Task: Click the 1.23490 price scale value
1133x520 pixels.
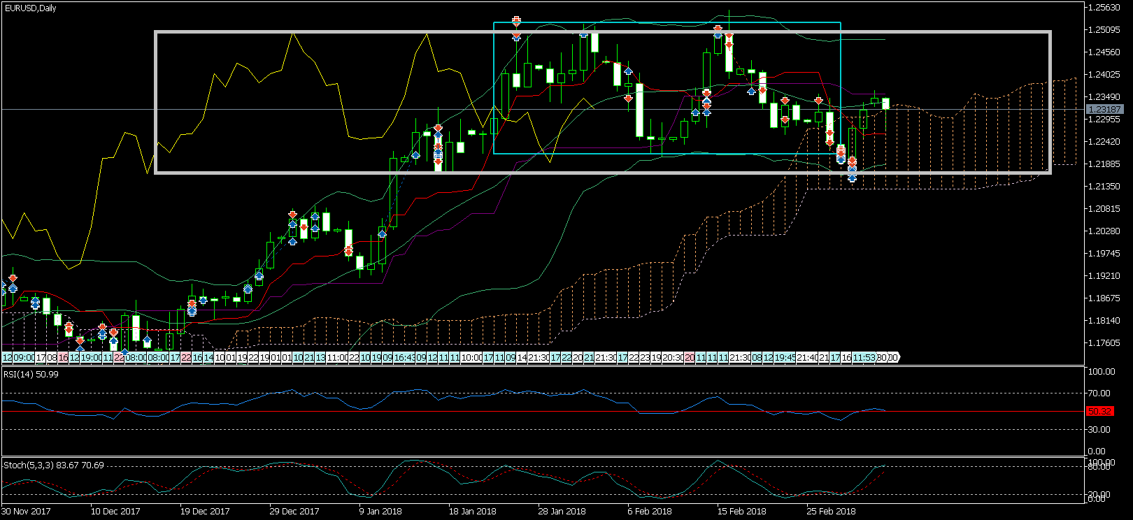Action: click(x=1105, y=97)
